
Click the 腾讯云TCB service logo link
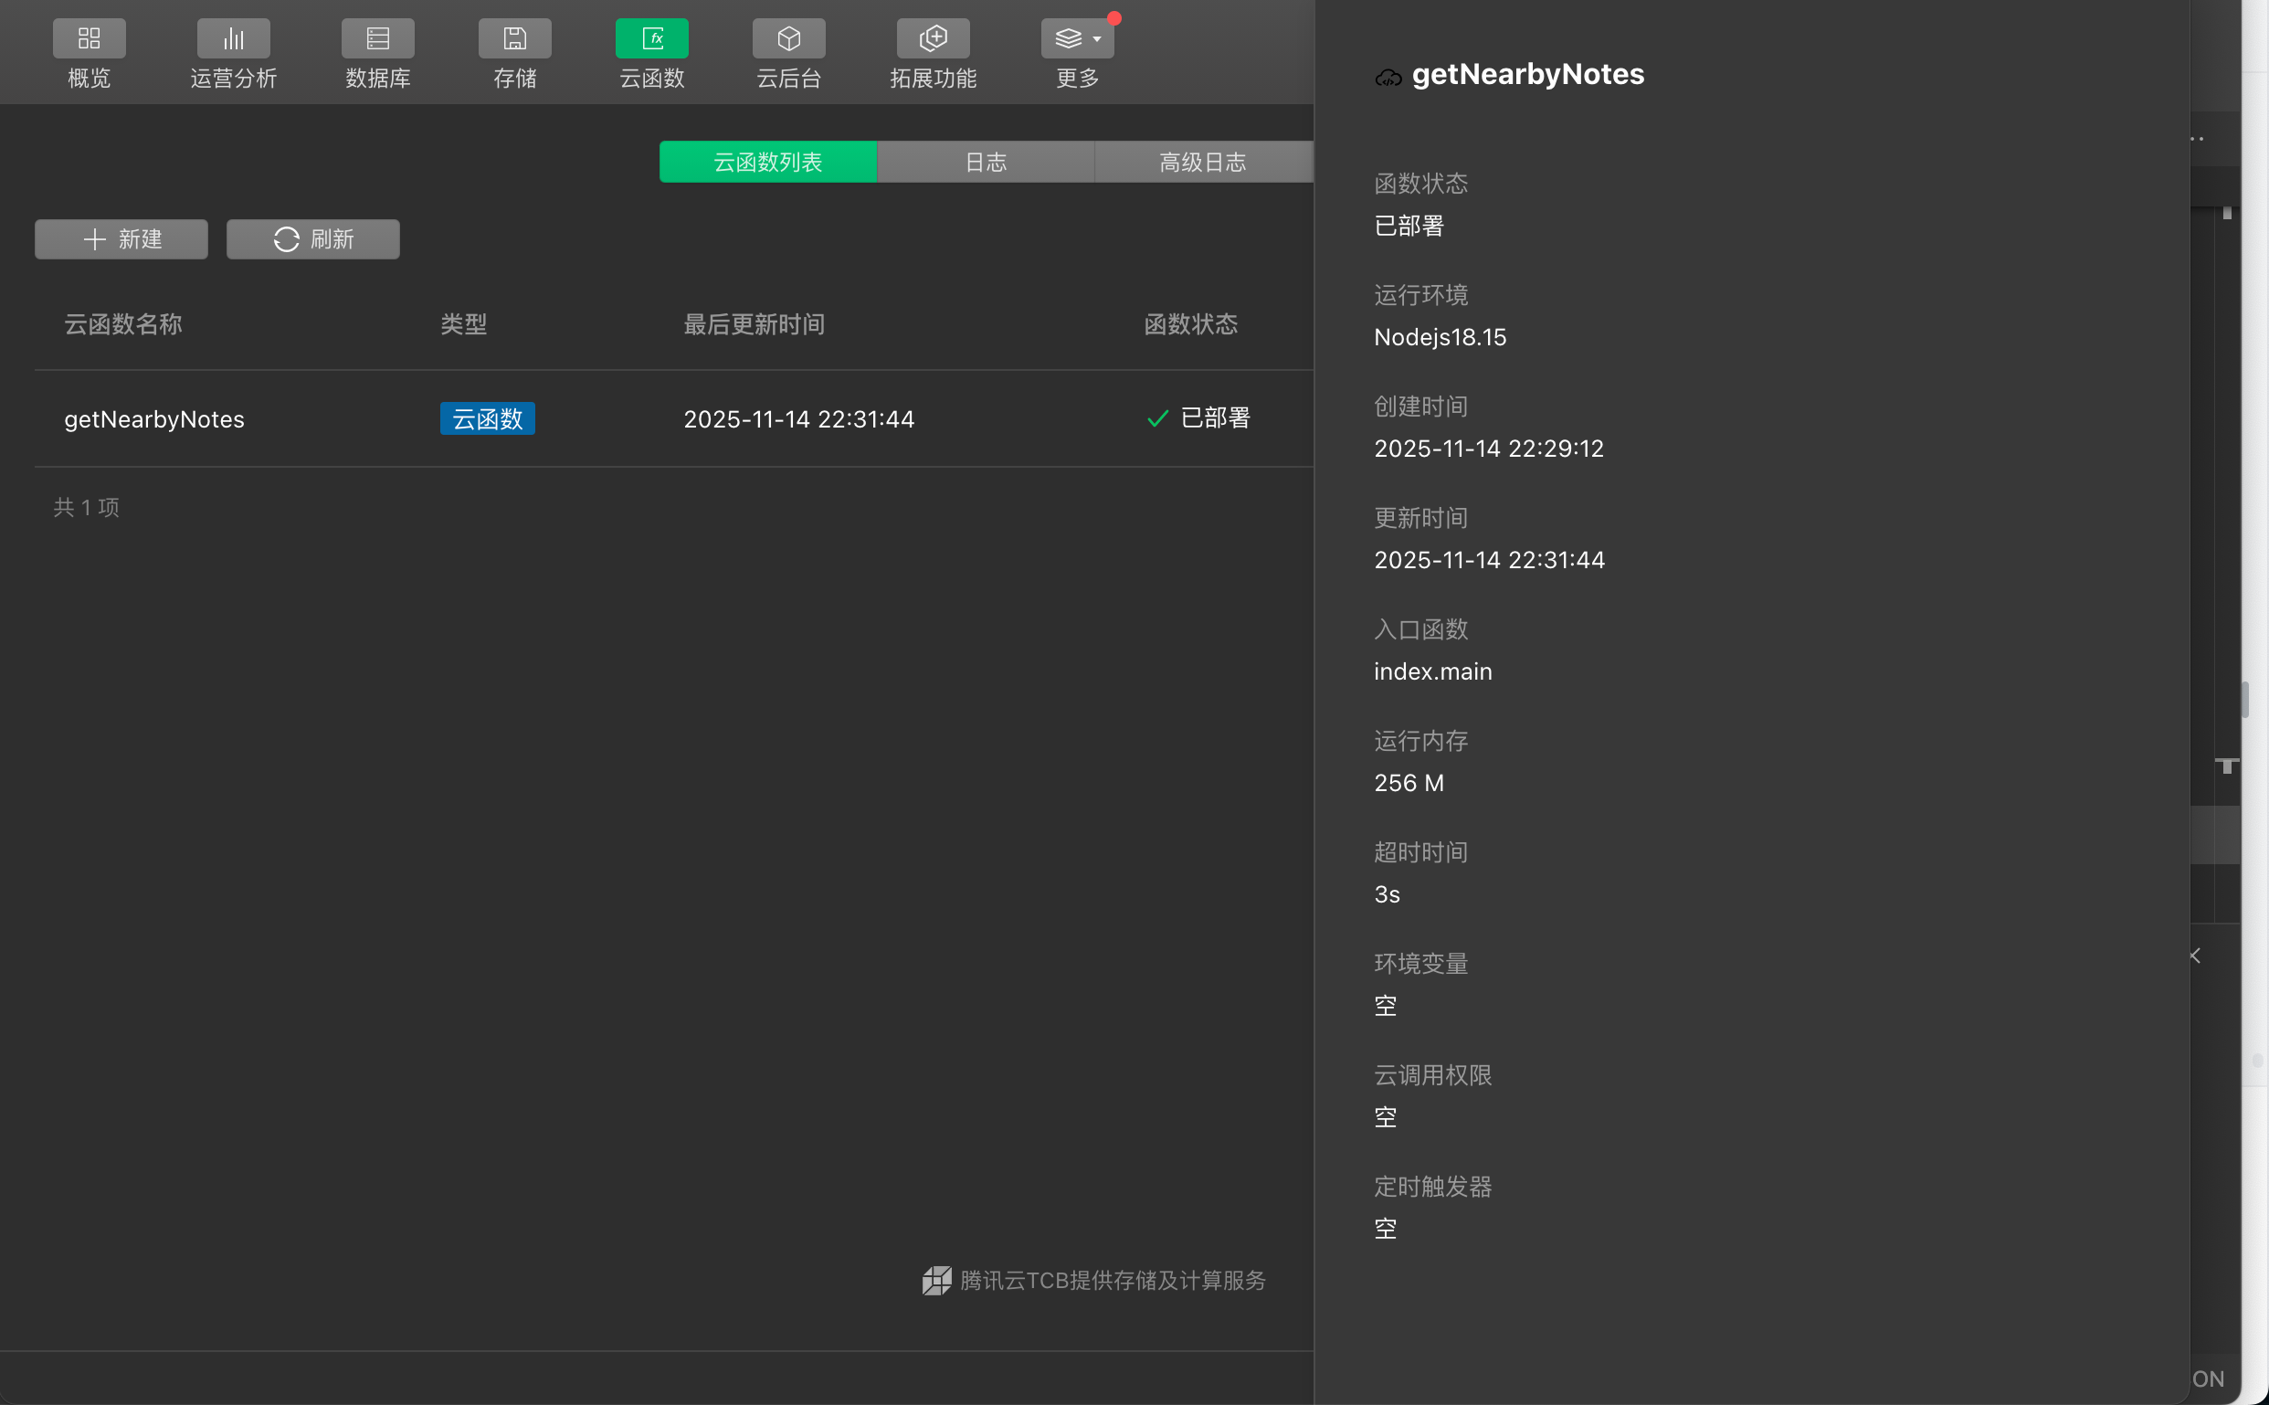click(1093, 1281)
